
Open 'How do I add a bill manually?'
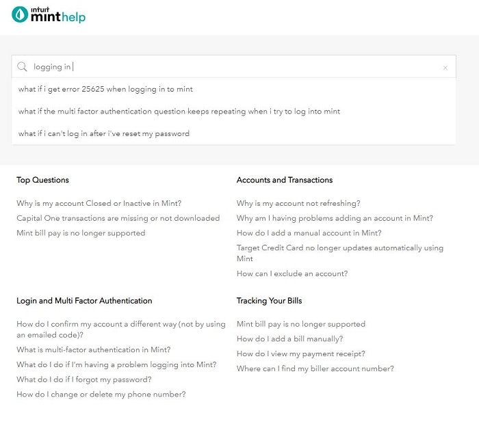click(x=290, y=339)
